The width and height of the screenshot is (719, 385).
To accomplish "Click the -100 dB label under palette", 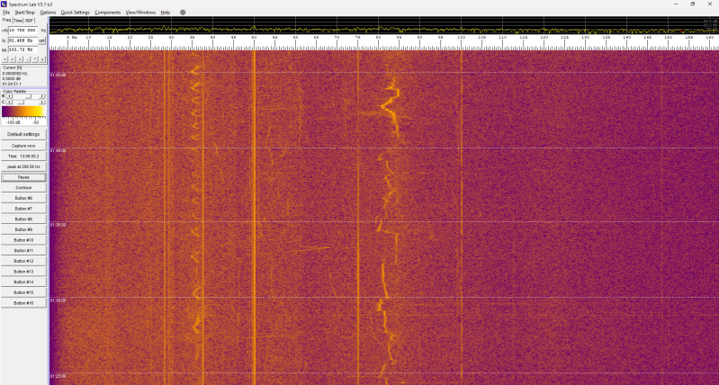I will 13,122.
